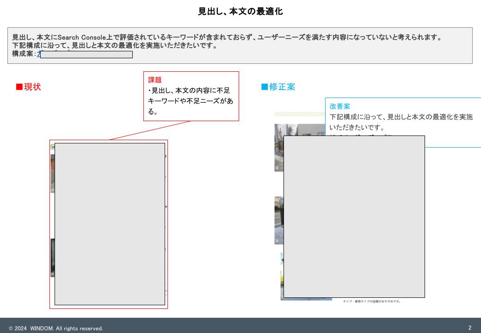The image size is (481, 333).
Task: Select the large gray box under 現状
Action: [x=110, y=224]
